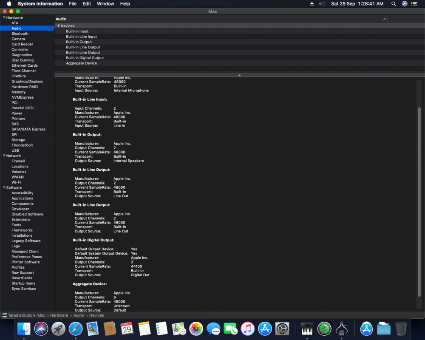Open Applications folder stack in dock
425x340 pixels.
[366, 329]
